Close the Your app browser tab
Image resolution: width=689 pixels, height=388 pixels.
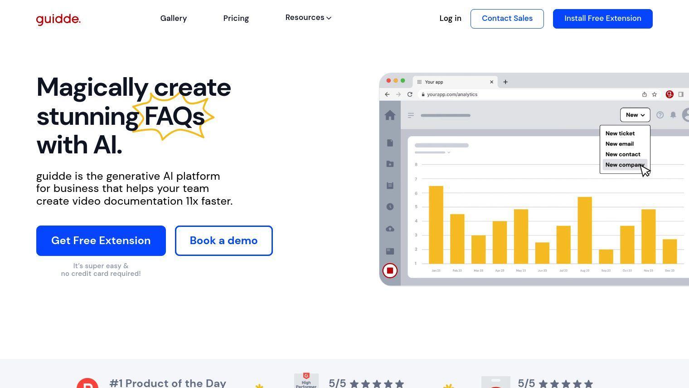pos(491,82)
